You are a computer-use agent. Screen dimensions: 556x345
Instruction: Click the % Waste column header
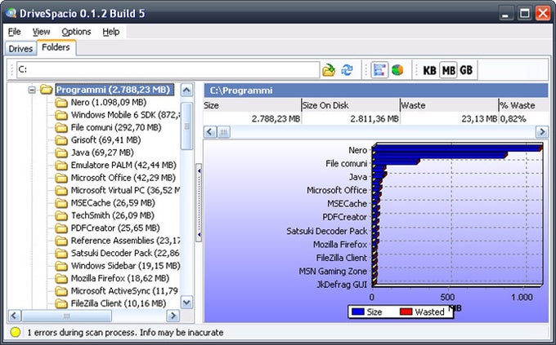coord(523,105)
